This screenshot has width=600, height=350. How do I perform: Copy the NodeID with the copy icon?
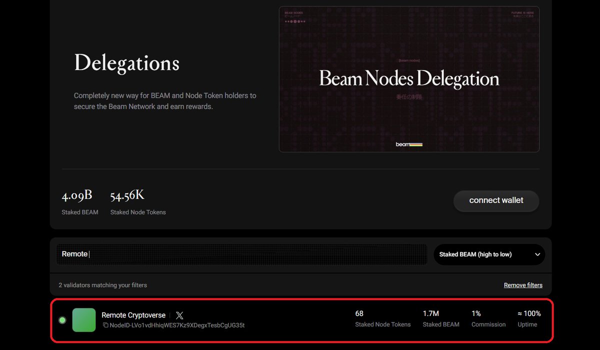pos(105,325)
